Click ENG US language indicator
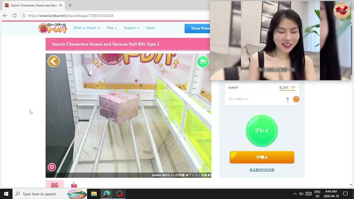 (317, 194)
